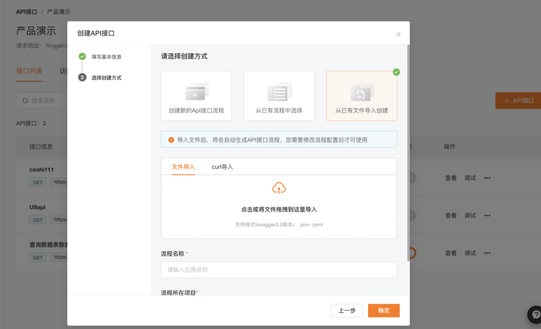Click 查看 for ceshi111 row
Screen dimensions: 541x329
(451, 178)
